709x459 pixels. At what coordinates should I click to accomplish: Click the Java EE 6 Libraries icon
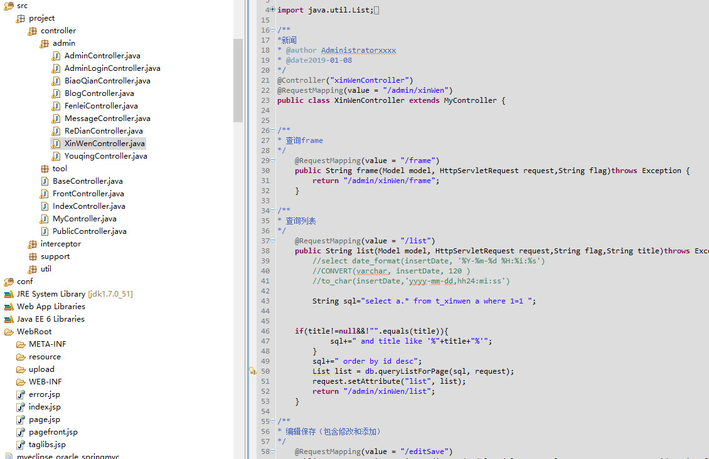pyautogui.click(x=9, y=319)
